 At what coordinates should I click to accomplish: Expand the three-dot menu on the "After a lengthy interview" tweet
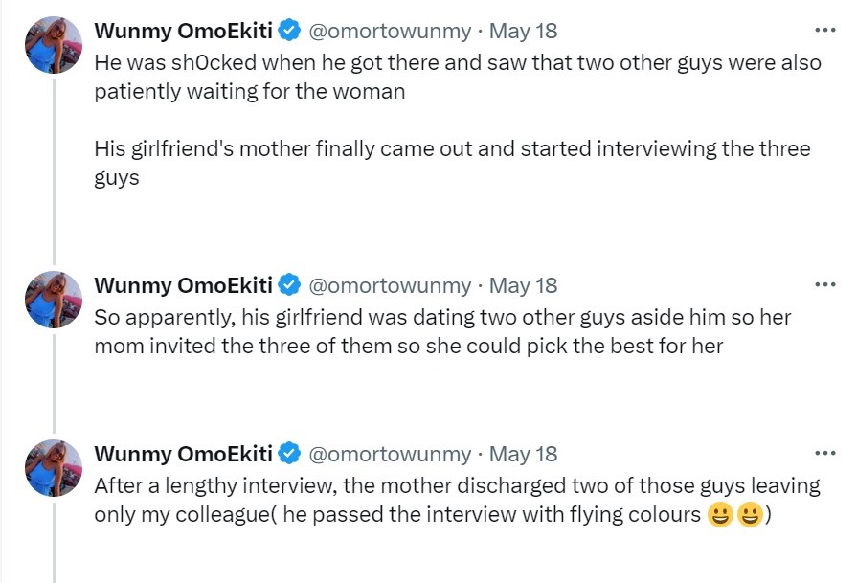pyautogui.click(x=824, y=453)
